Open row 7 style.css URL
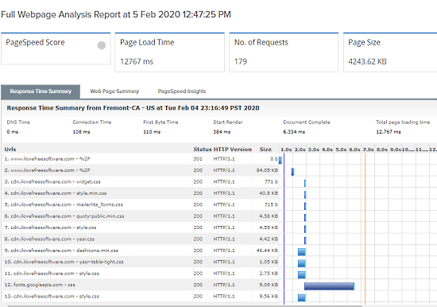 coord(50,227)
